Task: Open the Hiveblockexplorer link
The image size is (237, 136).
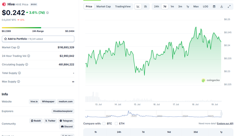Action: point(63,111)
